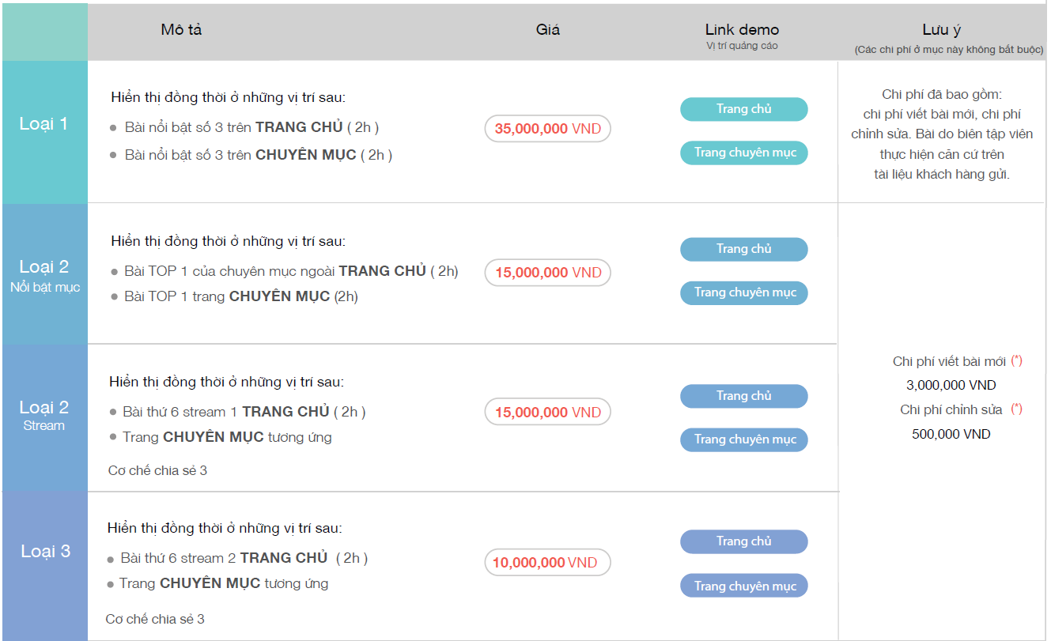Open Trang chuyên mục demo for Loại 1

743,153
